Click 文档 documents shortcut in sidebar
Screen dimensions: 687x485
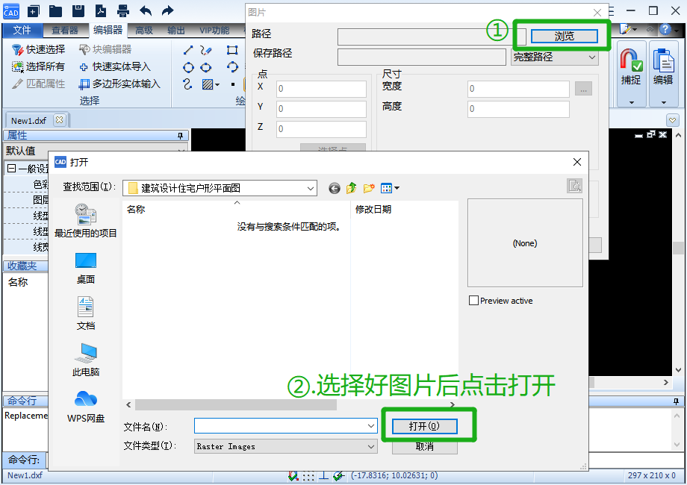[85, 313]
